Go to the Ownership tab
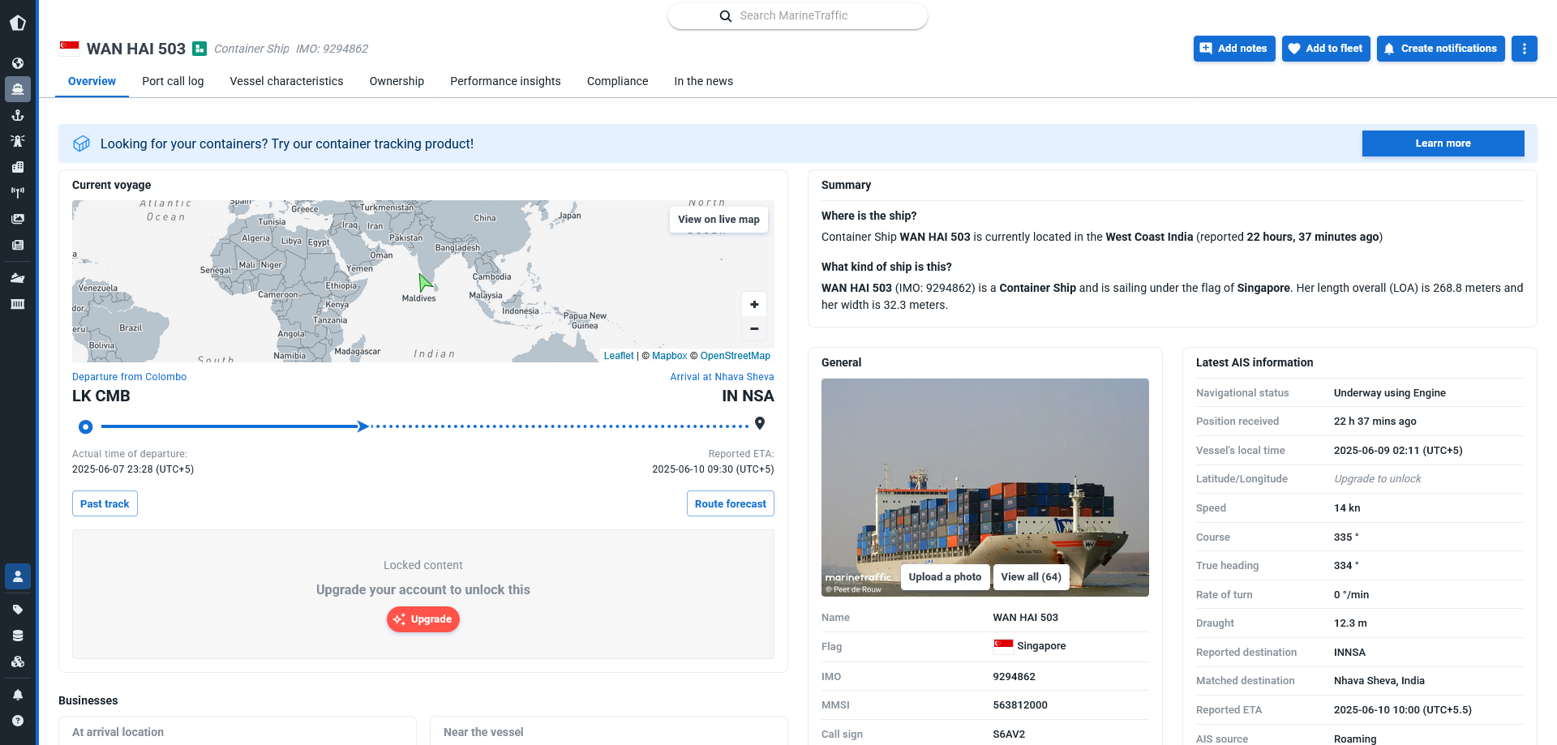The height and width of the screenshot is (745, 1557). [x=397, y=81]
